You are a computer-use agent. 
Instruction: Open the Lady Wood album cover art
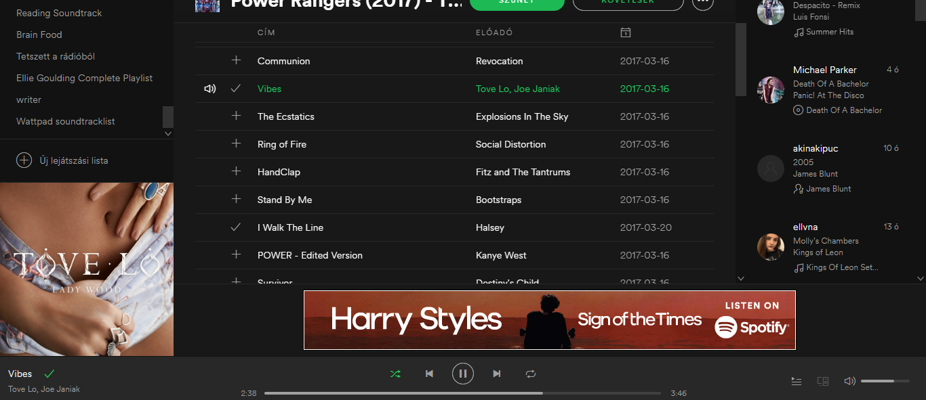87,269
